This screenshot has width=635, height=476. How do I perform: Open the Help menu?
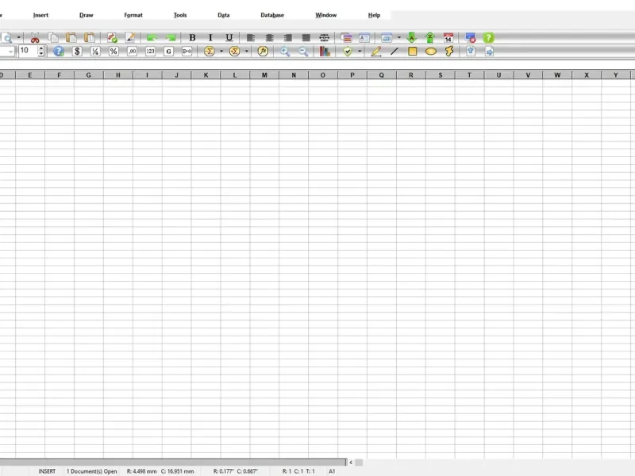click(374, 15)
